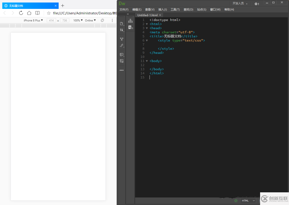This screenshot has height=205, width=289.
Task: Collapse the head tag on line 3
Action: tap(147, 28)
